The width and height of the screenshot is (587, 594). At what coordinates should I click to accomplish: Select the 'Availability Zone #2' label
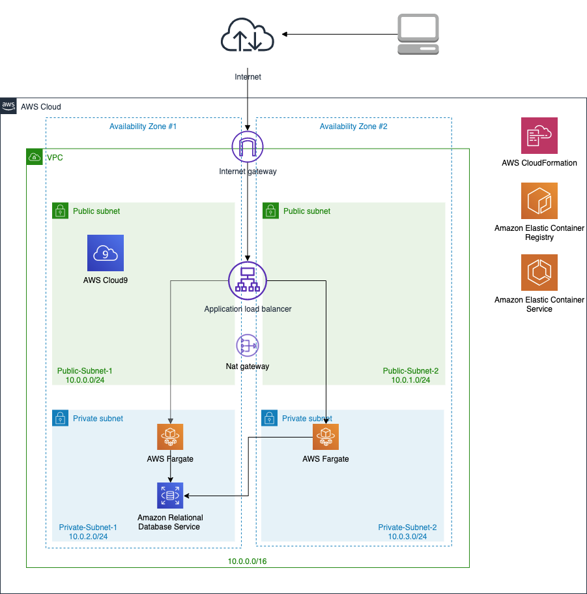[x=354, y=126]
